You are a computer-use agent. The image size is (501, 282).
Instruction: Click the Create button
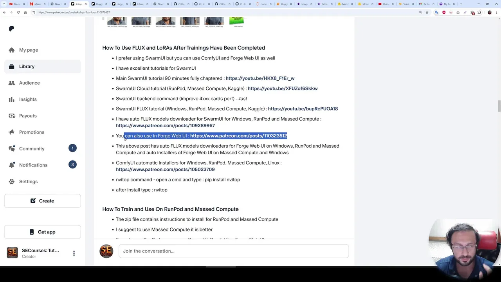42,201
